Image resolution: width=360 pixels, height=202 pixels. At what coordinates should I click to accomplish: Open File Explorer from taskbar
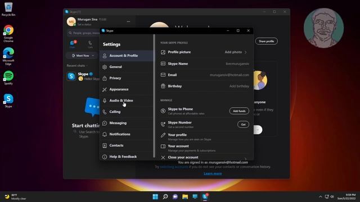[x=185, y=196]
